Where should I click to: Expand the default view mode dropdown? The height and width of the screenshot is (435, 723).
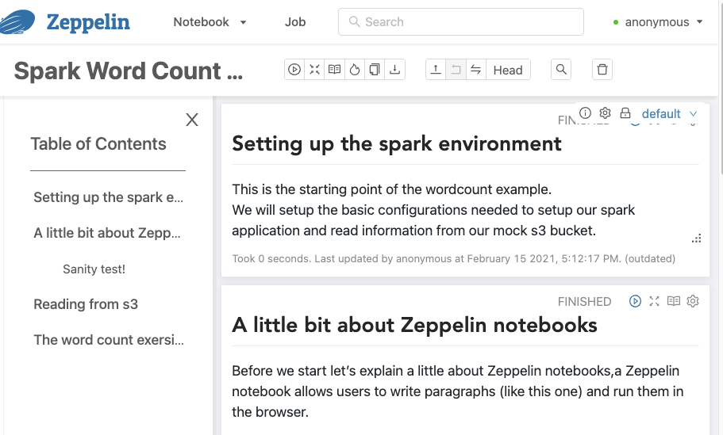pos(669,113)
